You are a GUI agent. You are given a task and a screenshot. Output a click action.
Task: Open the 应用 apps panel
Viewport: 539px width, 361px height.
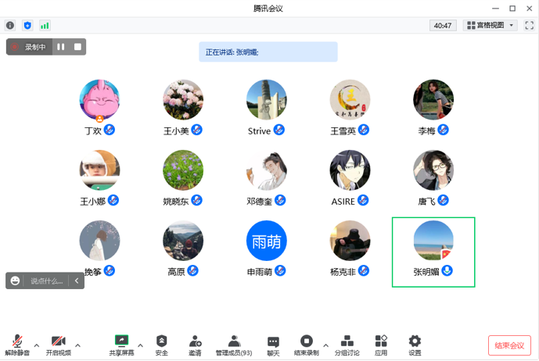coord(381,345)
